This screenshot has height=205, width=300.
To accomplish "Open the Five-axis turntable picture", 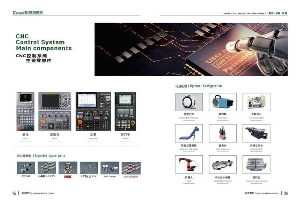I will point(256,102).
